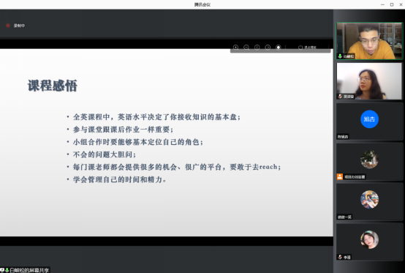Image resolution: width=405 pixels, height=273 pixels.
Task: Go to previous slide arrow
Action: 257,48
